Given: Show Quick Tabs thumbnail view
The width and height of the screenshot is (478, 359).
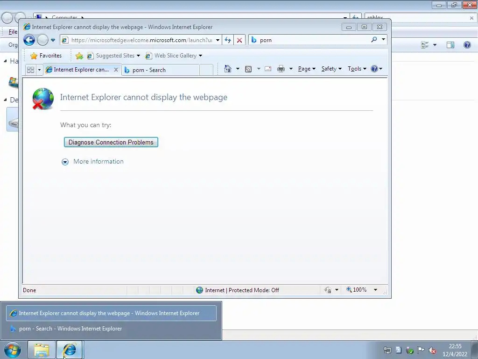Looking at the screenshot, I should (x=30, y=70).
